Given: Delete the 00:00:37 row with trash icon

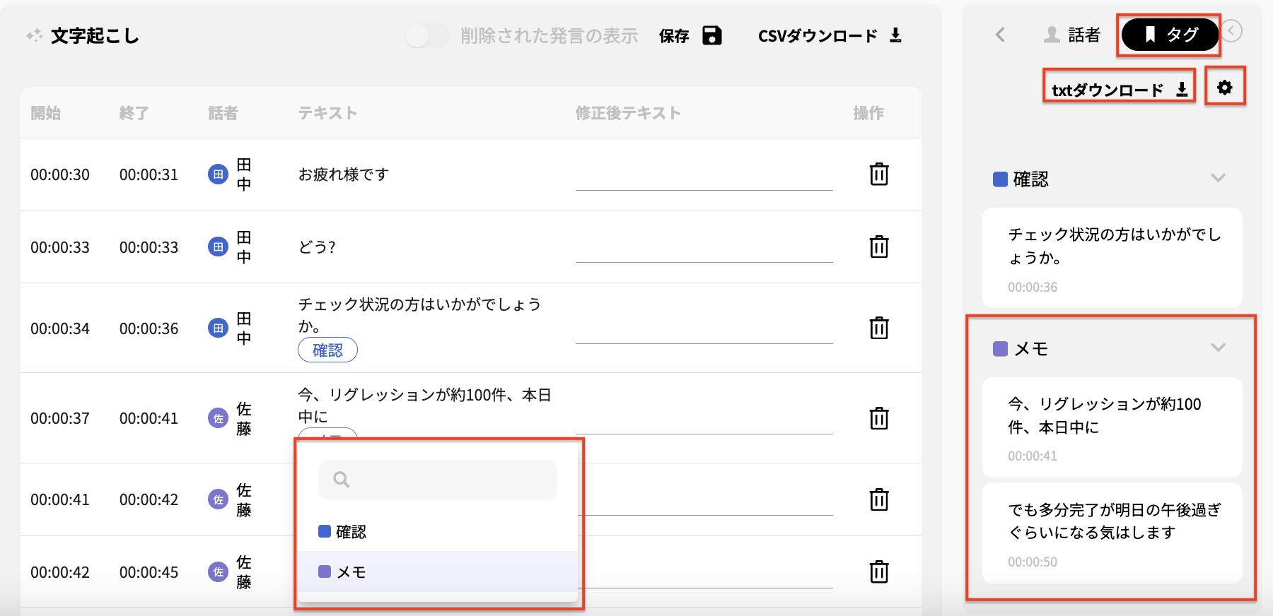Looking at the screenshot, I should [x=879, y=418].
